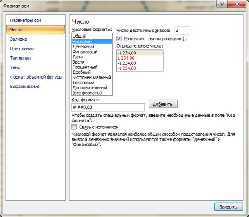Select the Общий number format
Image resolution: width=249 pixels, height=217 pixels.
(x=92, y=36)
